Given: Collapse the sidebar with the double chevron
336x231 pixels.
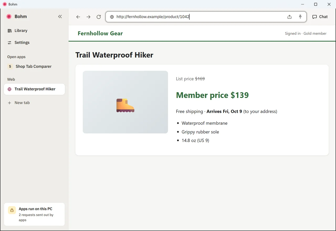Looking at the screenshot, I should click(x=60, y=17).
